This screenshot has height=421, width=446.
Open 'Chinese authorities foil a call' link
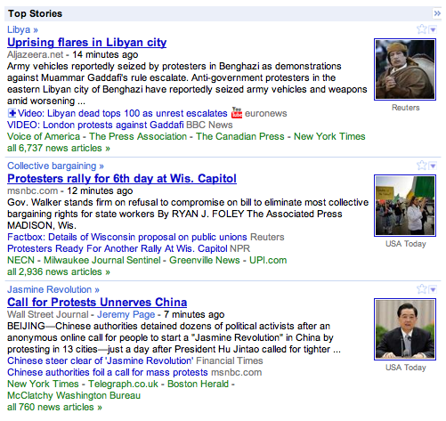click(x=108, y=372)
